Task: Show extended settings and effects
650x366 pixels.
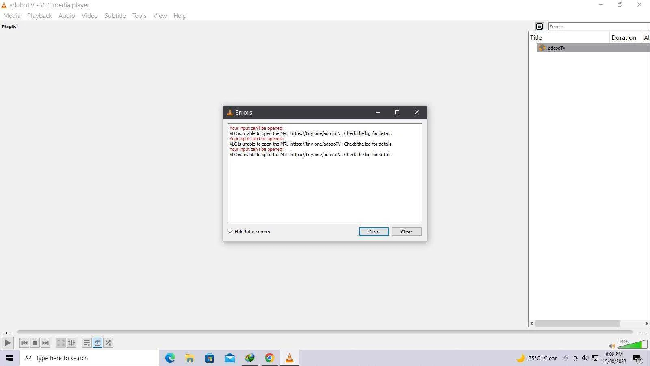Action: point(71,343)
